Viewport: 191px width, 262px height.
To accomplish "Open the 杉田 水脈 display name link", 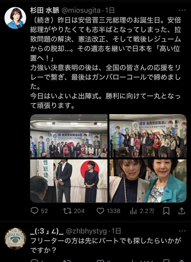I will (x=45, y=10).
